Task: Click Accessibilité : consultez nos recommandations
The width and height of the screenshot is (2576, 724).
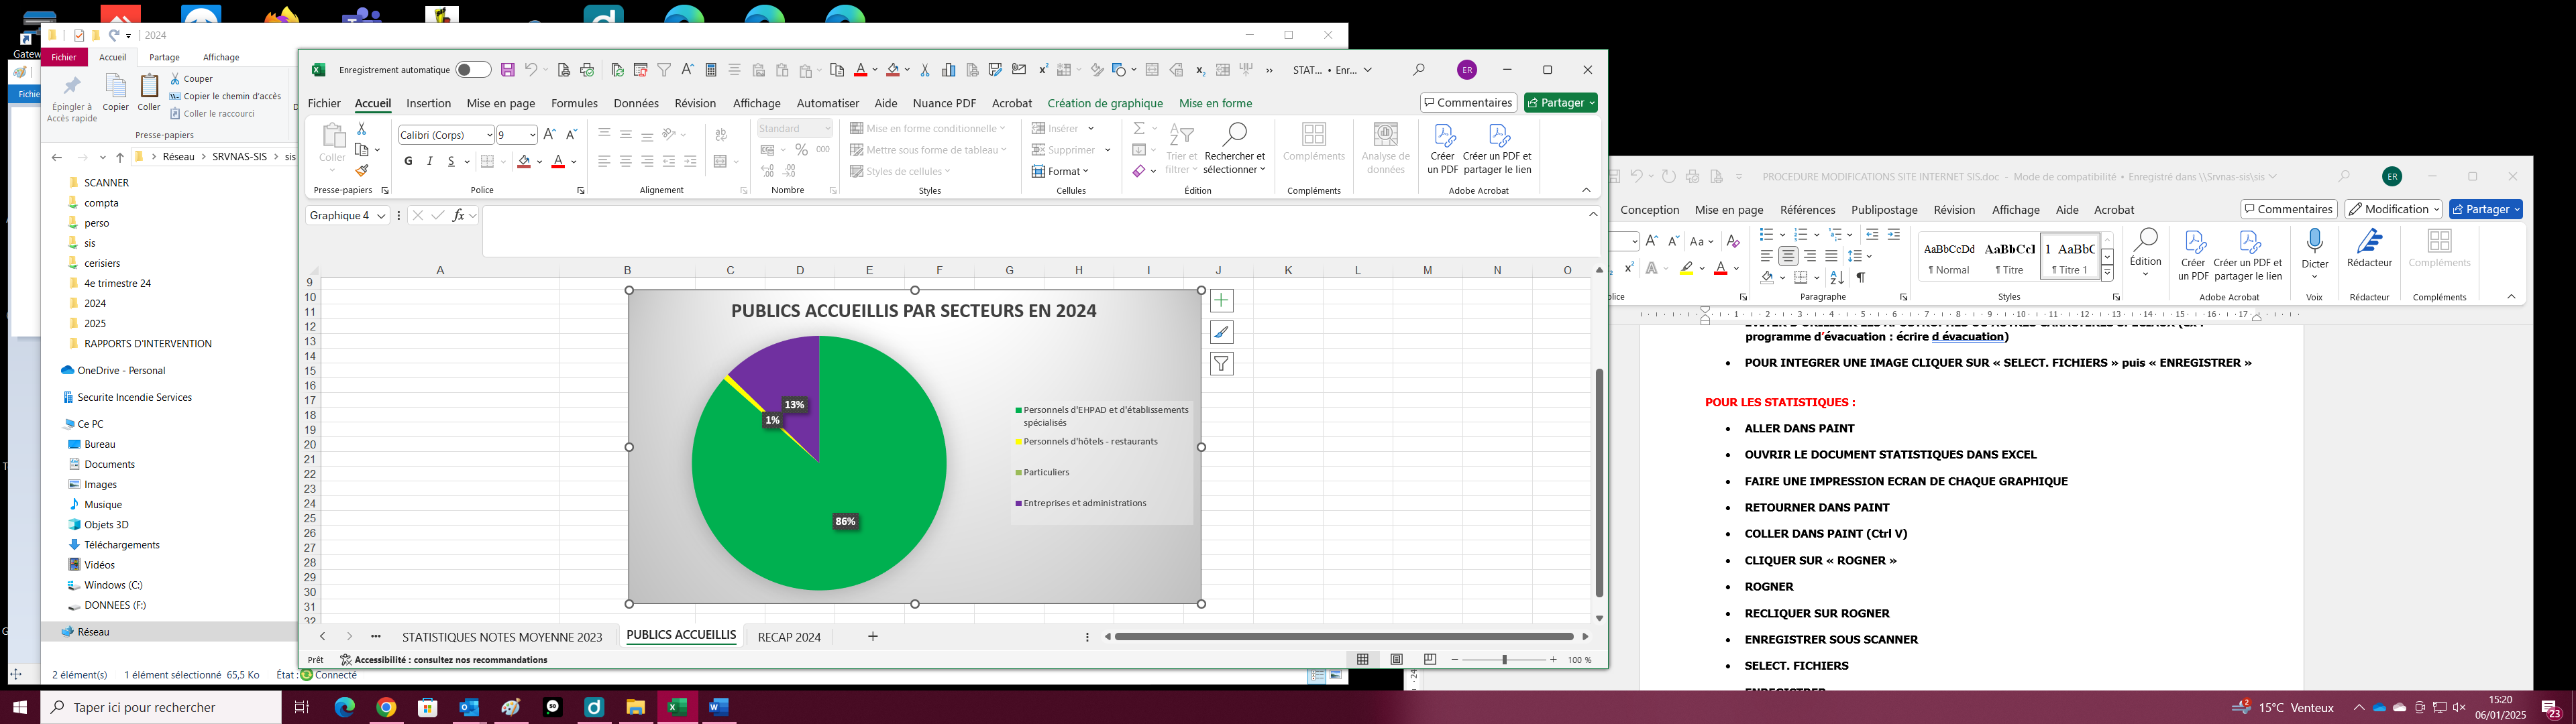Action: (x=444, y=660)
